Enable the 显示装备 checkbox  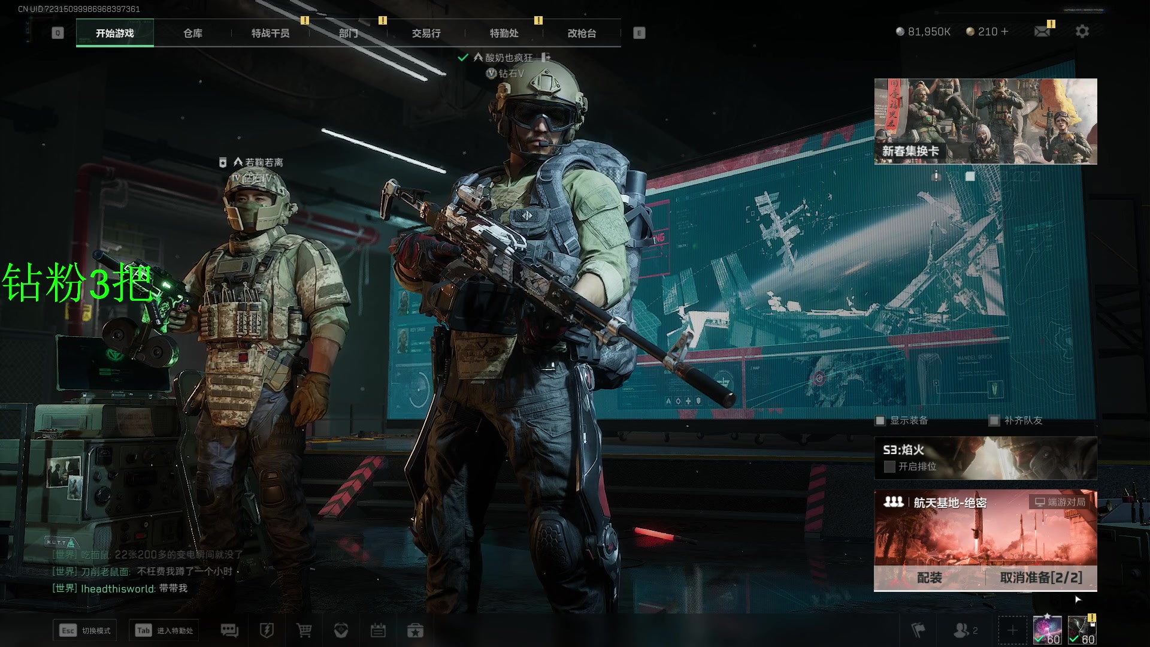point(880,421)
